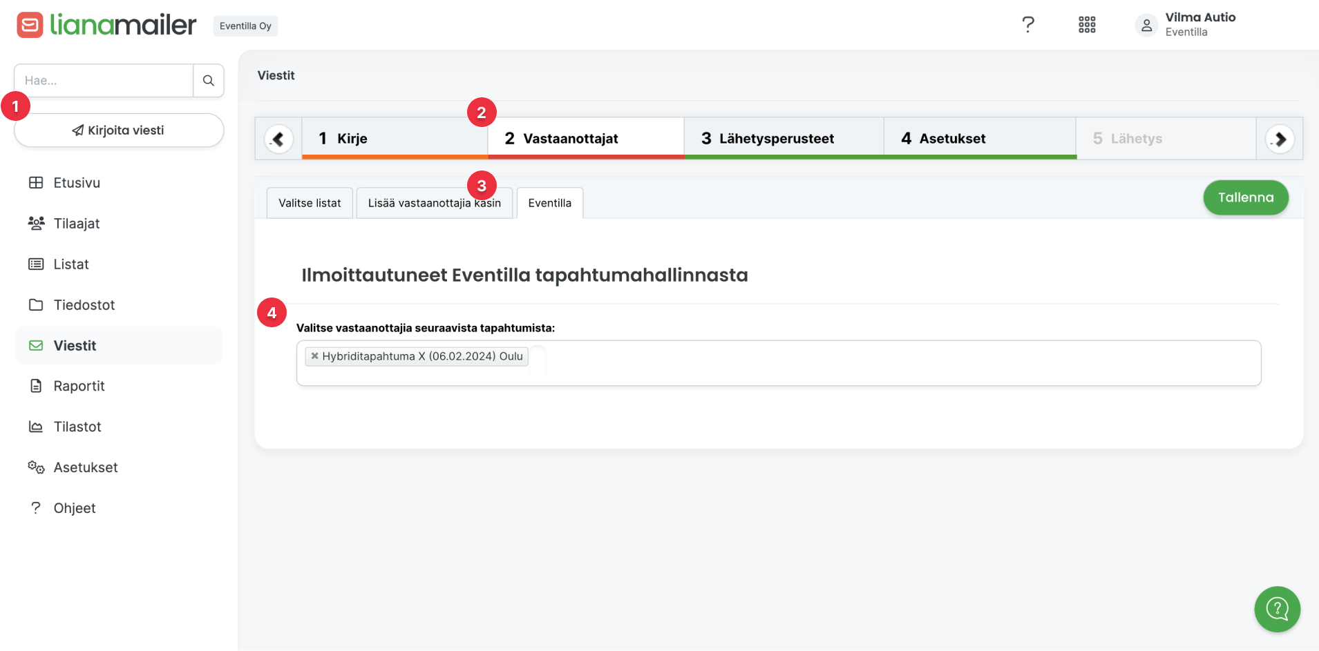The width and height of the screenshot is (1319, 651).
Task: Click the Eventilla Oy account badge
Action: click(245, 26)
